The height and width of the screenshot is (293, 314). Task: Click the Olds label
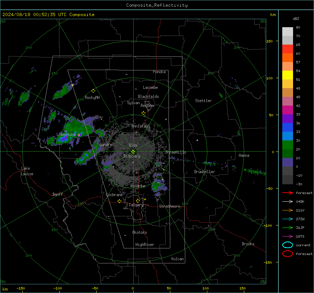point(133,145)
